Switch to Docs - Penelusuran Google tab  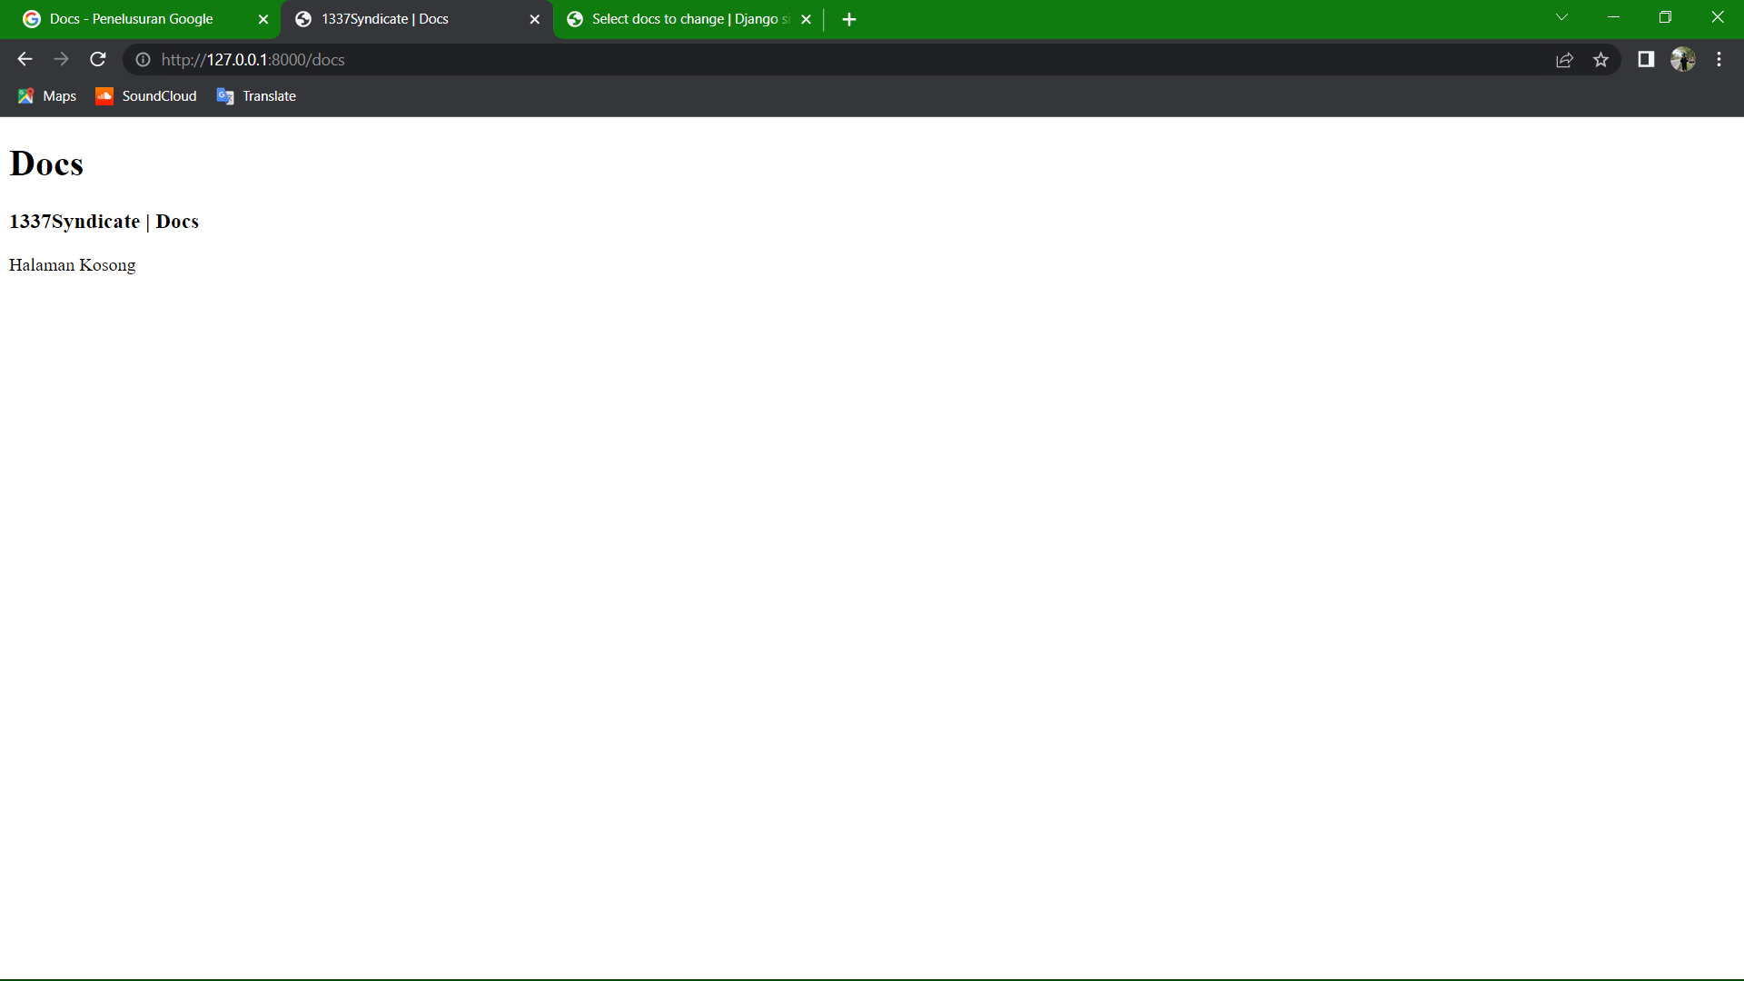tap(132, 19)
